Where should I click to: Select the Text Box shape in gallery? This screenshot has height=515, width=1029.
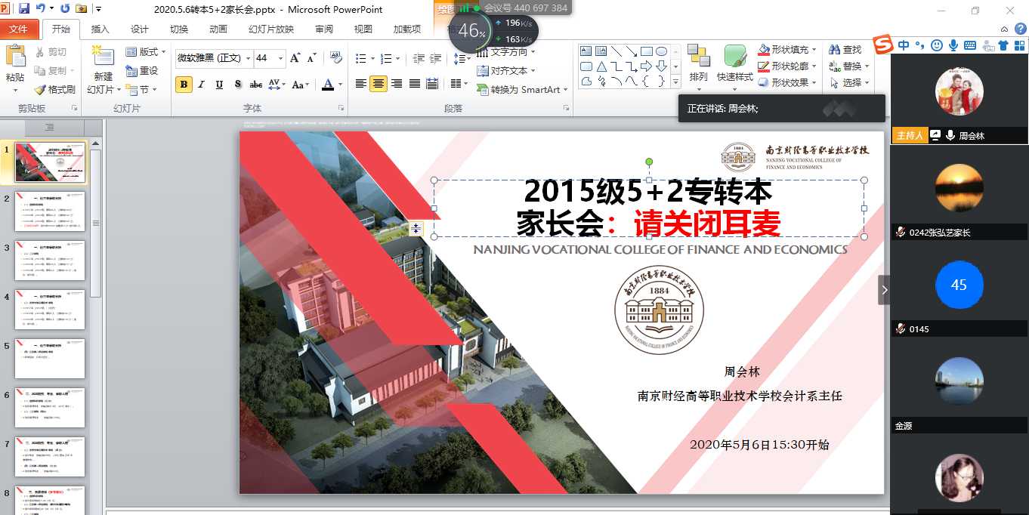[586, 51]
